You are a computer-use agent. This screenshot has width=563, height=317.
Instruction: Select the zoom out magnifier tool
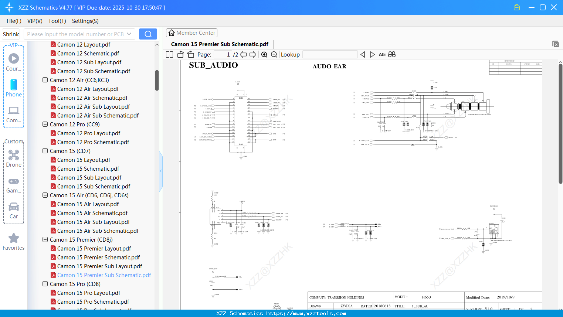click(x=274, y=54)
